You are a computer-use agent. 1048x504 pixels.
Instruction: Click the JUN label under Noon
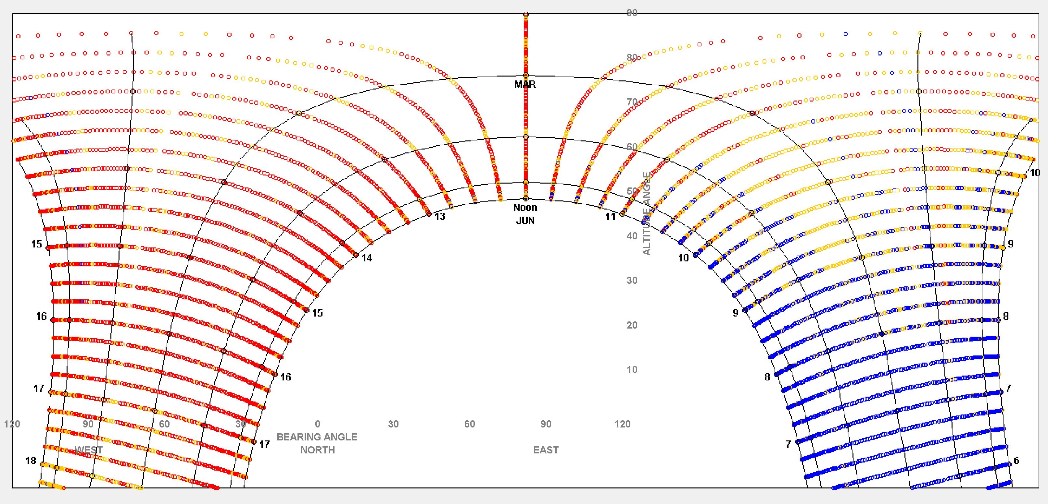[525, 221]
